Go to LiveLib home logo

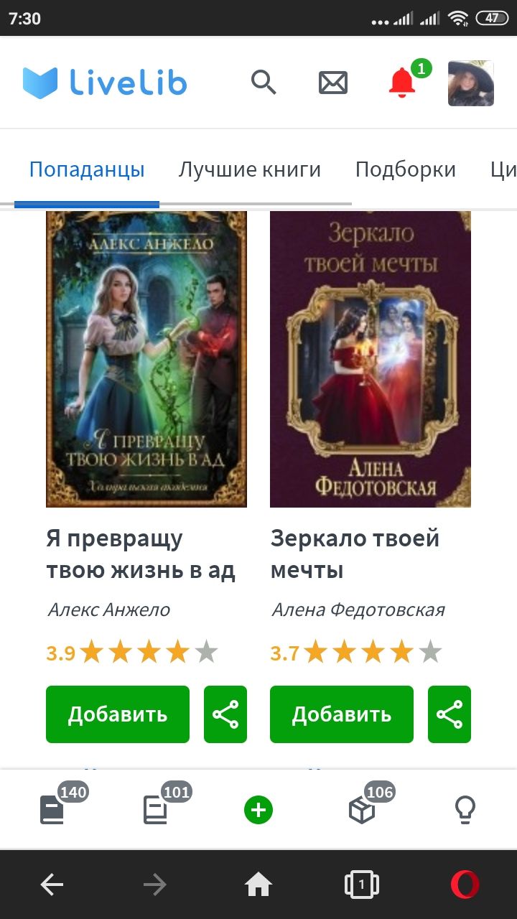coord(105,83)
